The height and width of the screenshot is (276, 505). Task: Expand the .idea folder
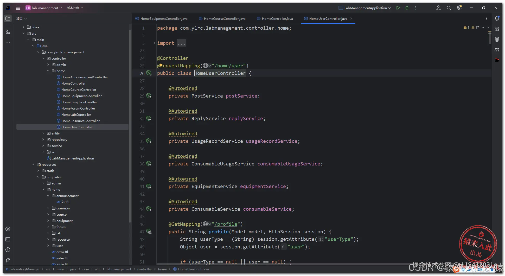(23, 27)
